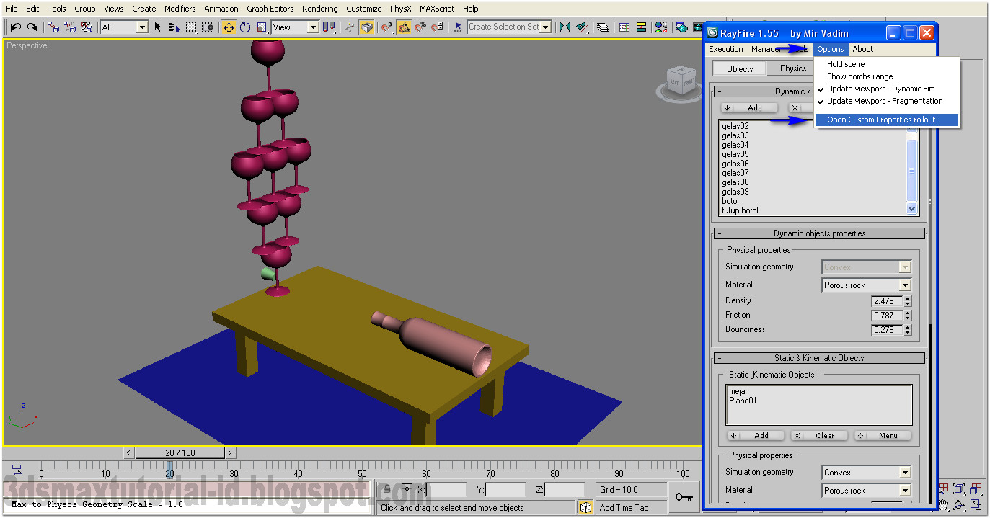The image size is (990, 518).
Task: Open the Align tool
Action: [x=581, y=27]
